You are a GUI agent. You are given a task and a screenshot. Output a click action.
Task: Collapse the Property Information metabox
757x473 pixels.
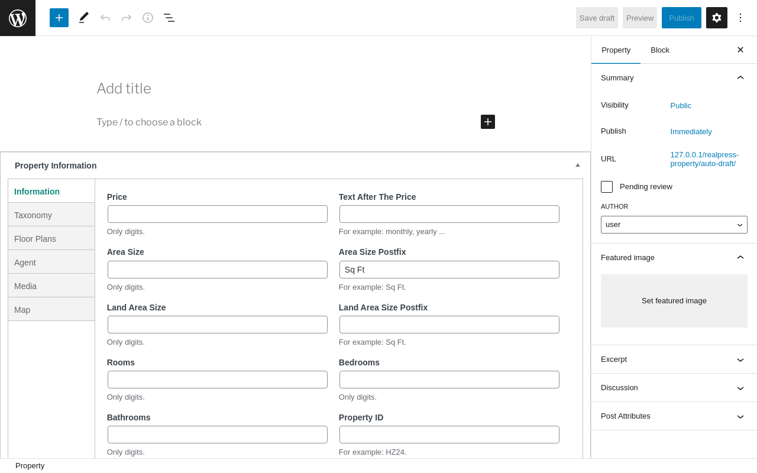(578, 165)
